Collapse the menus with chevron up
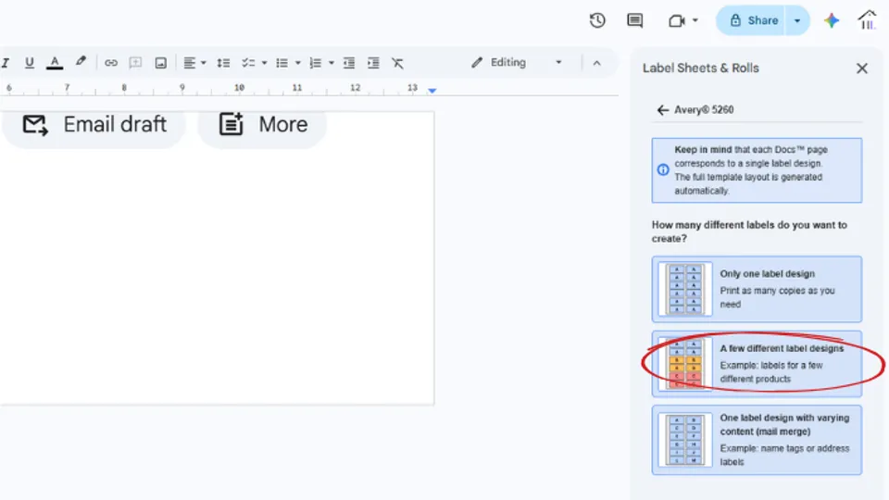Screen dimensions: 889x500 point(596,63)
